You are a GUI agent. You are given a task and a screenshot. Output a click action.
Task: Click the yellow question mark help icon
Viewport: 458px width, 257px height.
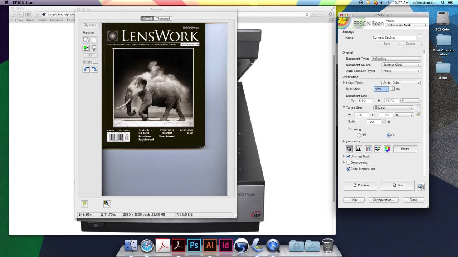pyautogui.click(x=84, y=204)
